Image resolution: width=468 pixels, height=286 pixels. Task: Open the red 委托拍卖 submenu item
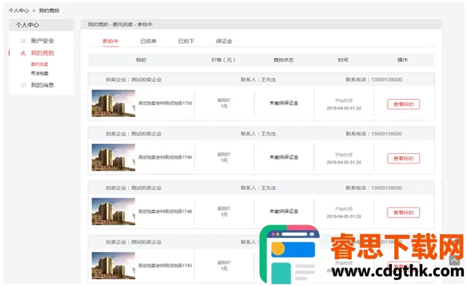coord(40,64)
